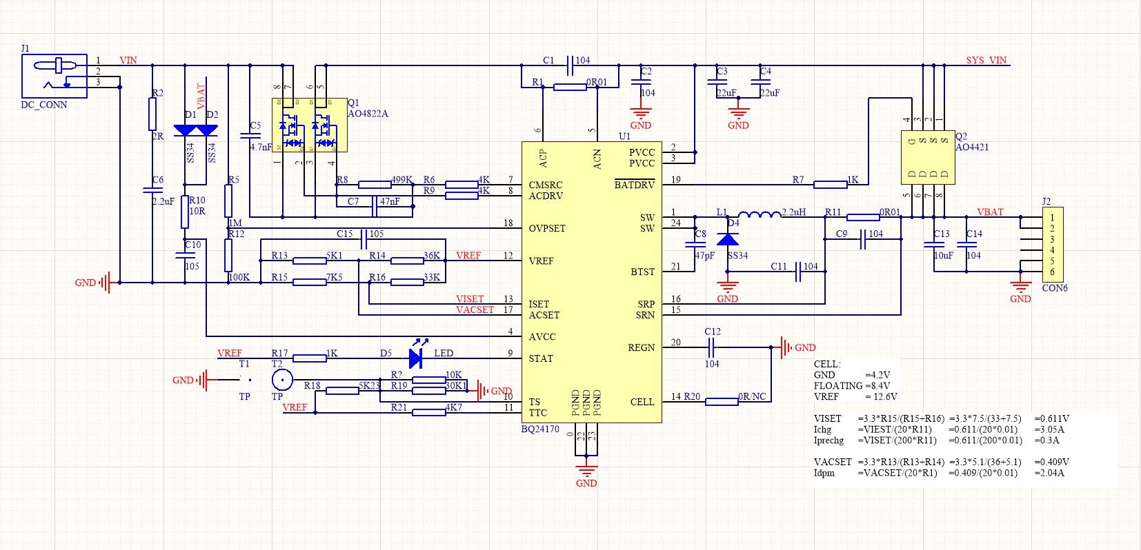Click the T2 test point circle
This screenshot has width=1141, height=550.
pyautogui.click(x=281, y=380)
